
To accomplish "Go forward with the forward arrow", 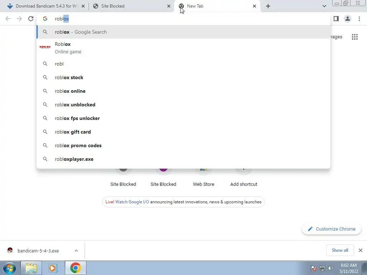I will pyautogui.click(x=19, y=19).
